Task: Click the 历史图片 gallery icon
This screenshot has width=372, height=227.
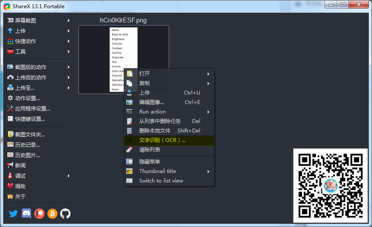Action: (10, 155)
